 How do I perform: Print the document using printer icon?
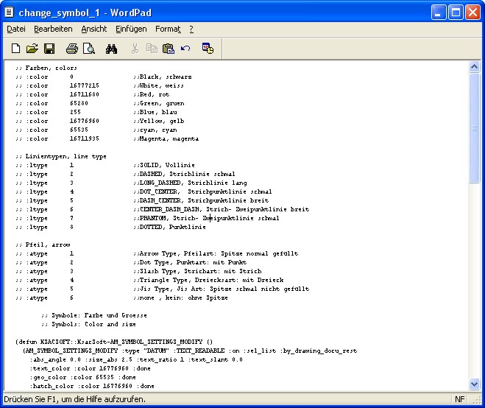tap(72, 49)
